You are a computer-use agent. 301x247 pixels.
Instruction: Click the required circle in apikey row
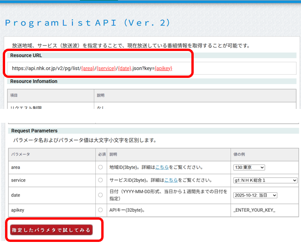100,210
